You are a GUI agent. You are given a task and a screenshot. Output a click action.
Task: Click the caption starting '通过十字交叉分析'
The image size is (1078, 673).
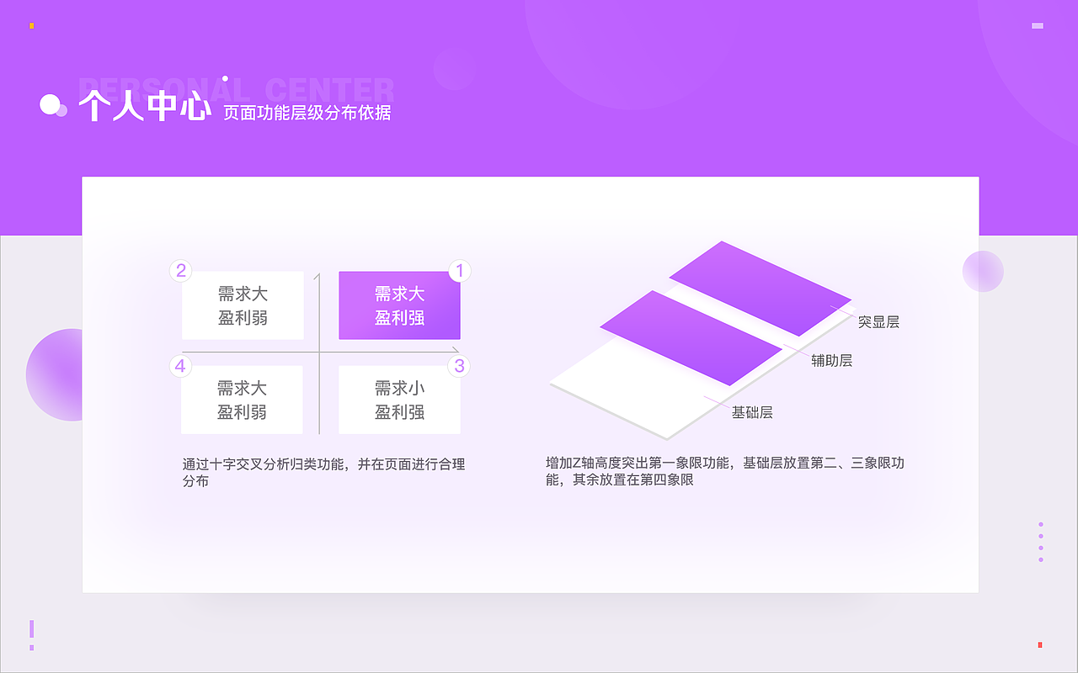coord(323,473)
